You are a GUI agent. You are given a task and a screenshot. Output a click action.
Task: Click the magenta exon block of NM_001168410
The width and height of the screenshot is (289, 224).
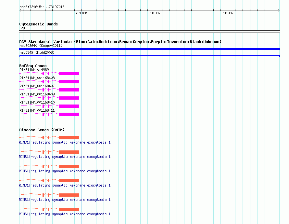(x=69, y=106)
